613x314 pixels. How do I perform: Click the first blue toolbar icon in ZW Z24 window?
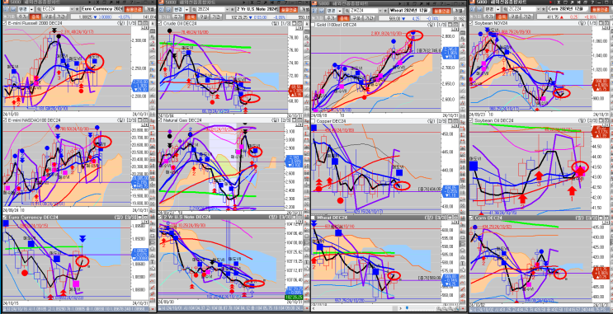(x=314, y=11)
